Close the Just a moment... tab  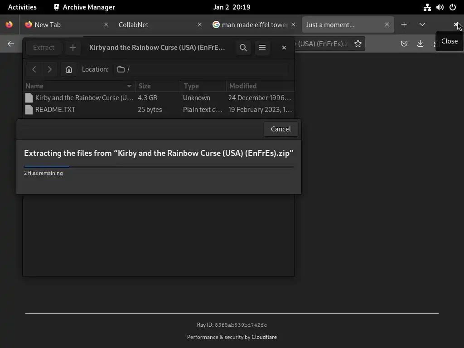[x=387, y=24]
